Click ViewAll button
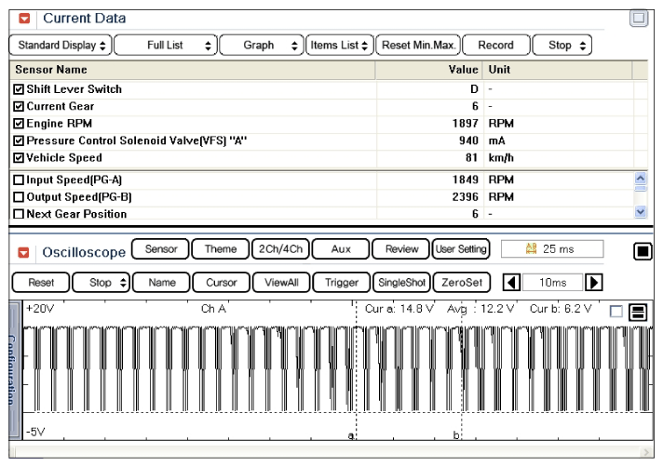Viewport: 663px width, 467px height. pyautogui.click(x=281, y=283)
